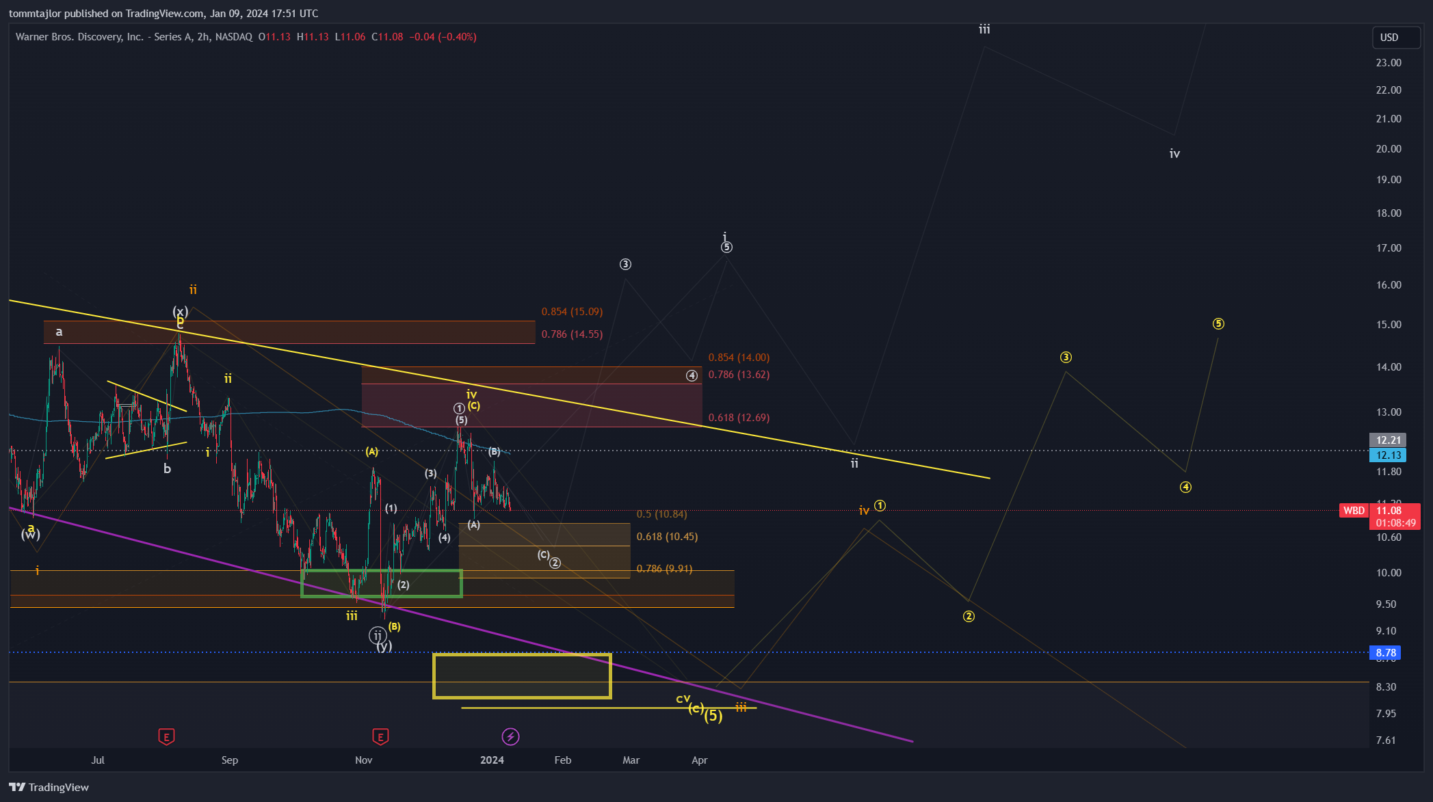Click the Feb label on time axis
Viewport: 1433px width, 802px height.
click(563, 760)
